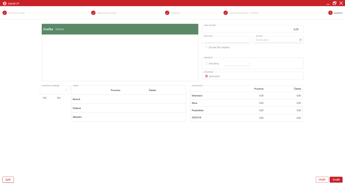Viewport: 345px width, 185px height.
Task: Click the Založit ZP app icon in title bar
Action: (5, 3)
